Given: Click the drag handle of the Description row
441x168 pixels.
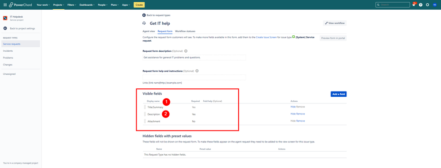Looking at the screenshot, I should [145, 114].
